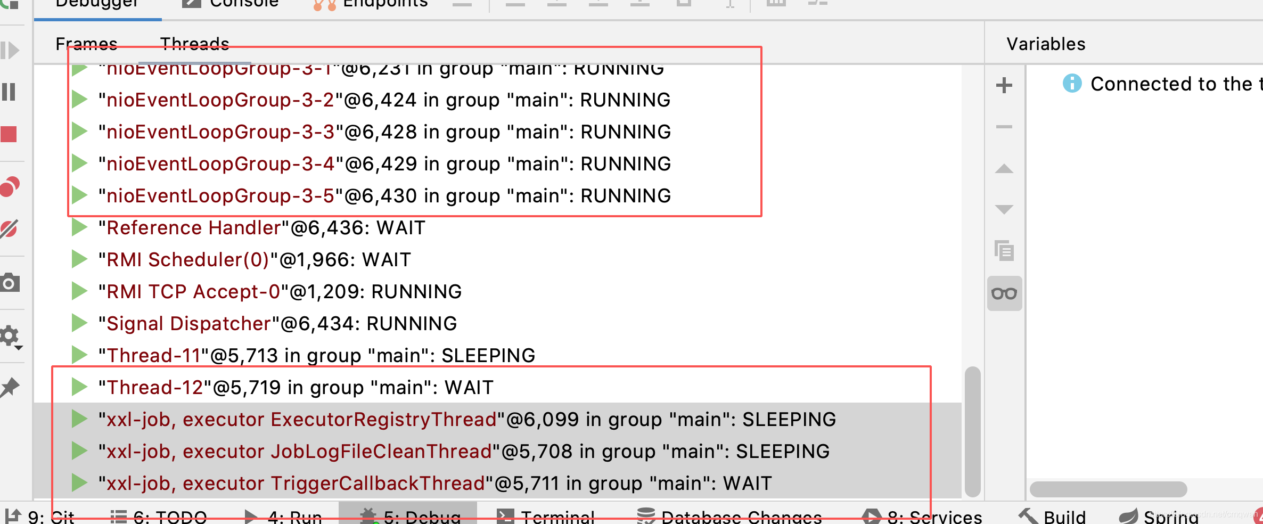Expand Reference Handler thread
Image resolution: width=1263 pixels, height=524 pixels.
pyautogui.click(x=79, y=227)
